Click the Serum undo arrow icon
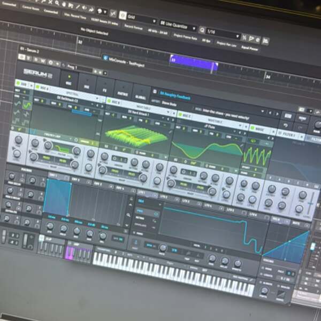The width and height of the screenshot is (321, 321). pyautogui.click(x=286, y=125)
